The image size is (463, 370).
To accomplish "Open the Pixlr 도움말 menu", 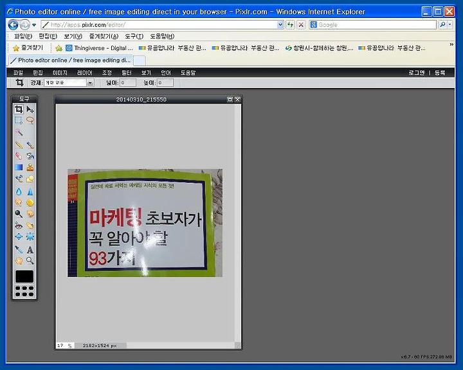I will tap(188, 73).
